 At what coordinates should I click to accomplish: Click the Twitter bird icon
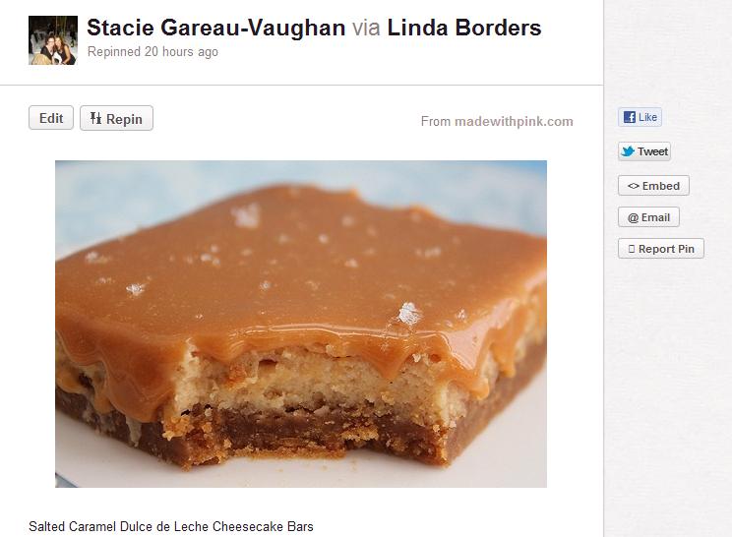(628, 151)
